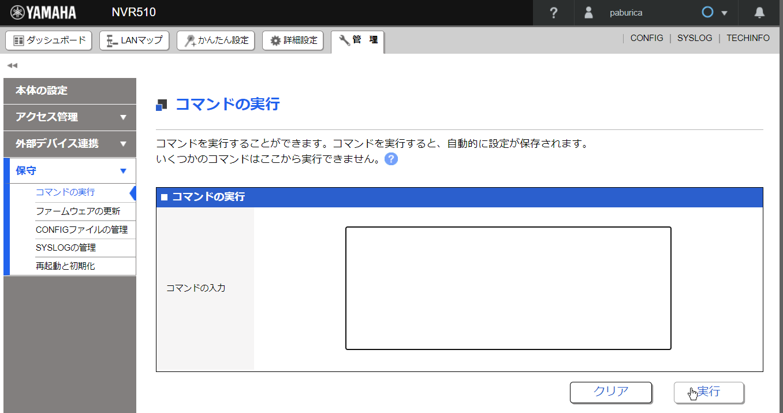Go to the 詳細設定 tab
Image resolution: width=783 pixels, height=413 pixels.
click(x=293, y=40)
